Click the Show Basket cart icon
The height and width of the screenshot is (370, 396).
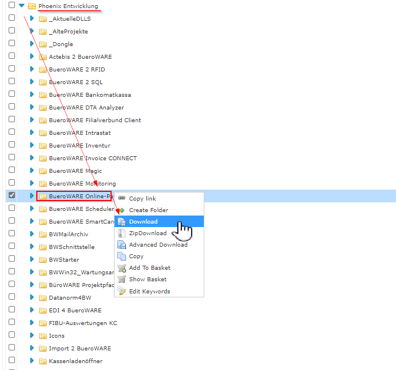[121, 279]
